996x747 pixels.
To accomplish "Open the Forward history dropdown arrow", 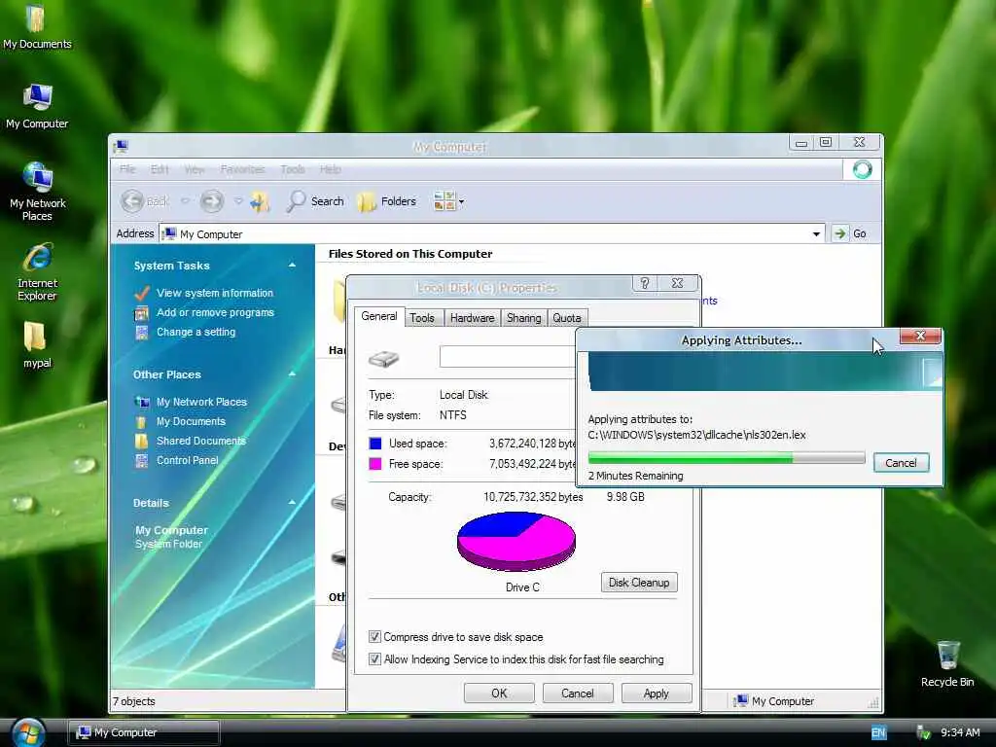I will pos(238,201).
